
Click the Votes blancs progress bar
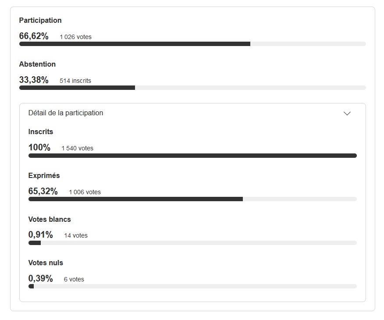click(192, 243)
